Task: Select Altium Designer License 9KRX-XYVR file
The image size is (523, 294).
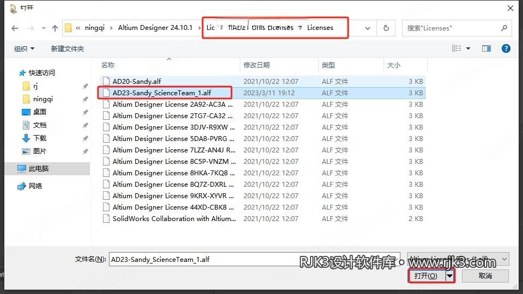Action: (x=262, y=195)
